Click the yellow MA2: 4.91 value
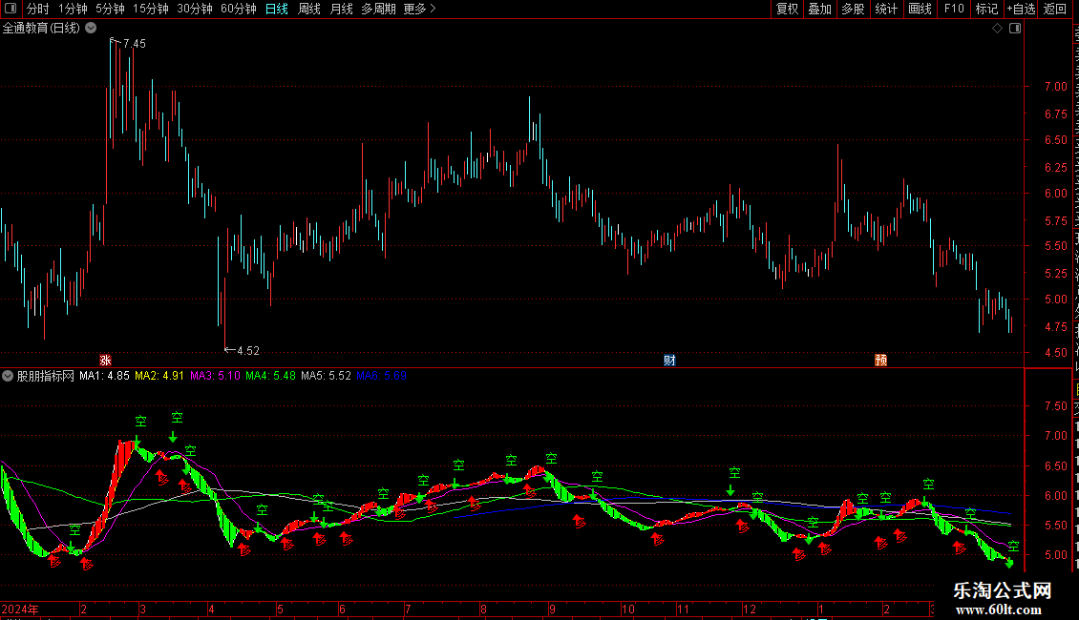The width and height of the screenshot is (1079, 620). click(159, 376)
